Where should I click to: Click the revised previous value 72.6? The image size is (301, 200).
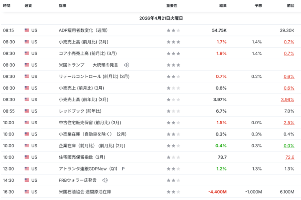[289, 157]
